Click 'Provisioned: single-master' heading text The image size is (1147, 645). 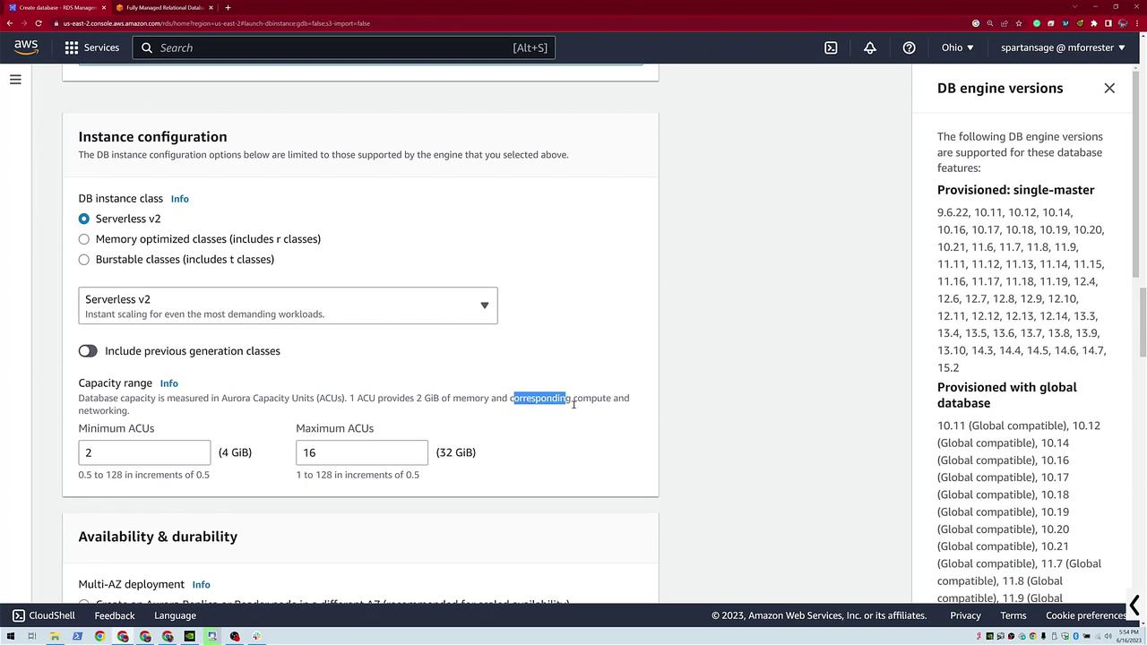pos(1015,190)
